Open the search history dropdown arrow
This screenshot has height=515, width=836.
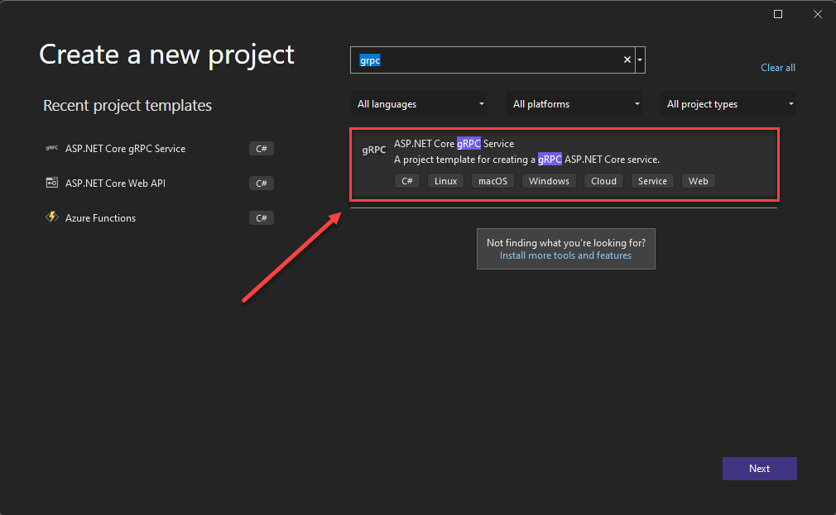click(x=639, y=60)
